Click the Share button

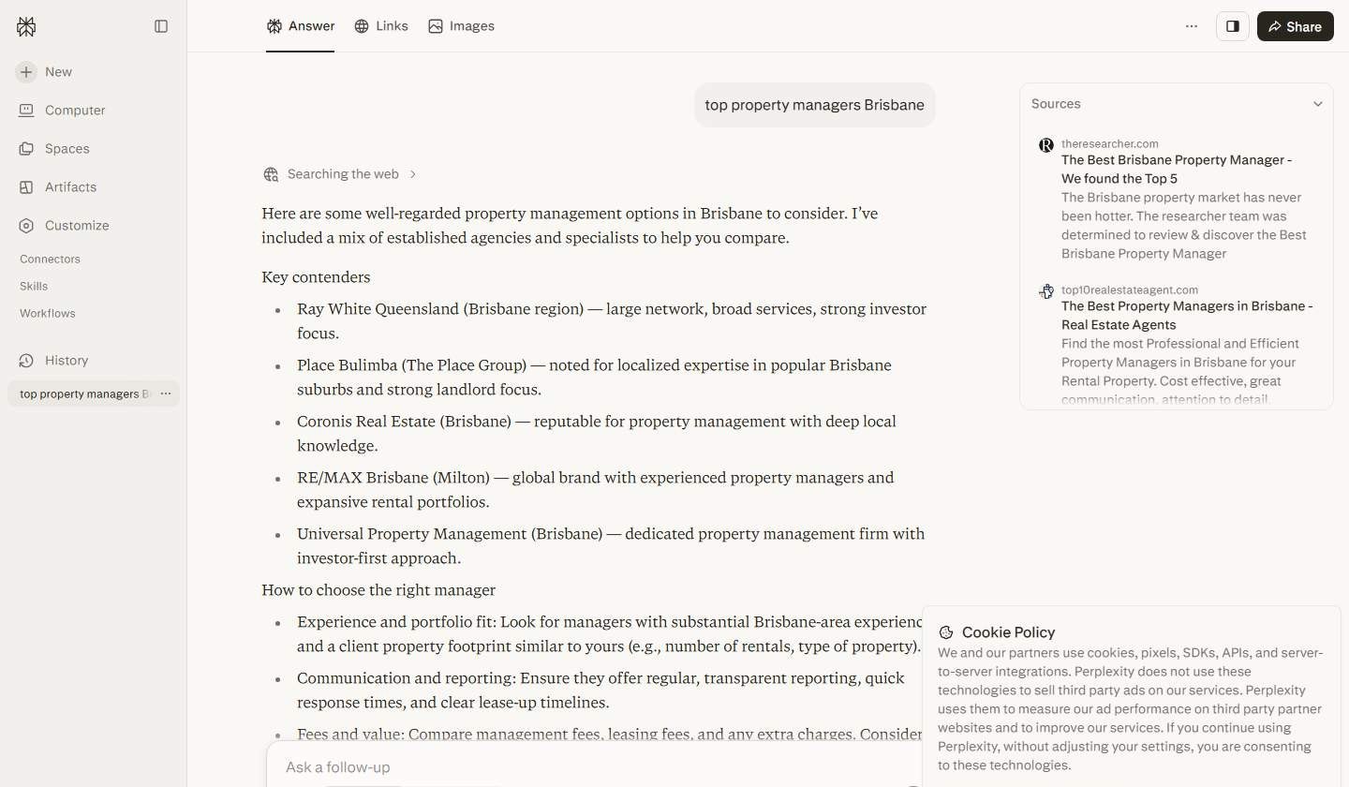(1296, 26)
